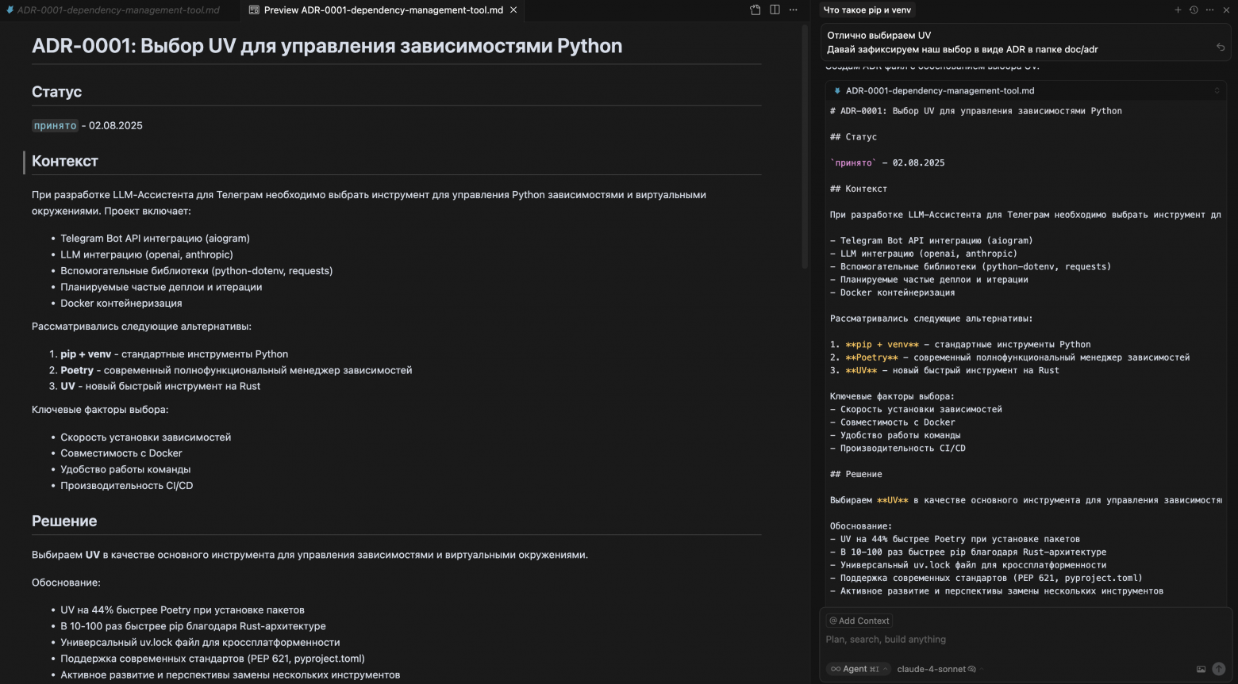Click the Add Context button
Viewport: 1238px width, 684px height.
pos(859,620)
